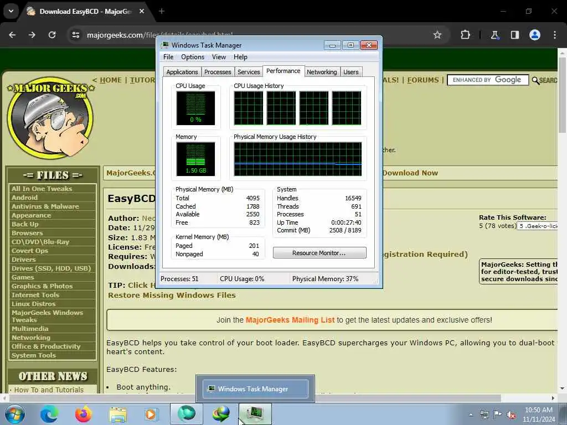Bookmark page with star icon
Image resolution: width=567 pixels, height=425 pixels.
coord(437,35)
